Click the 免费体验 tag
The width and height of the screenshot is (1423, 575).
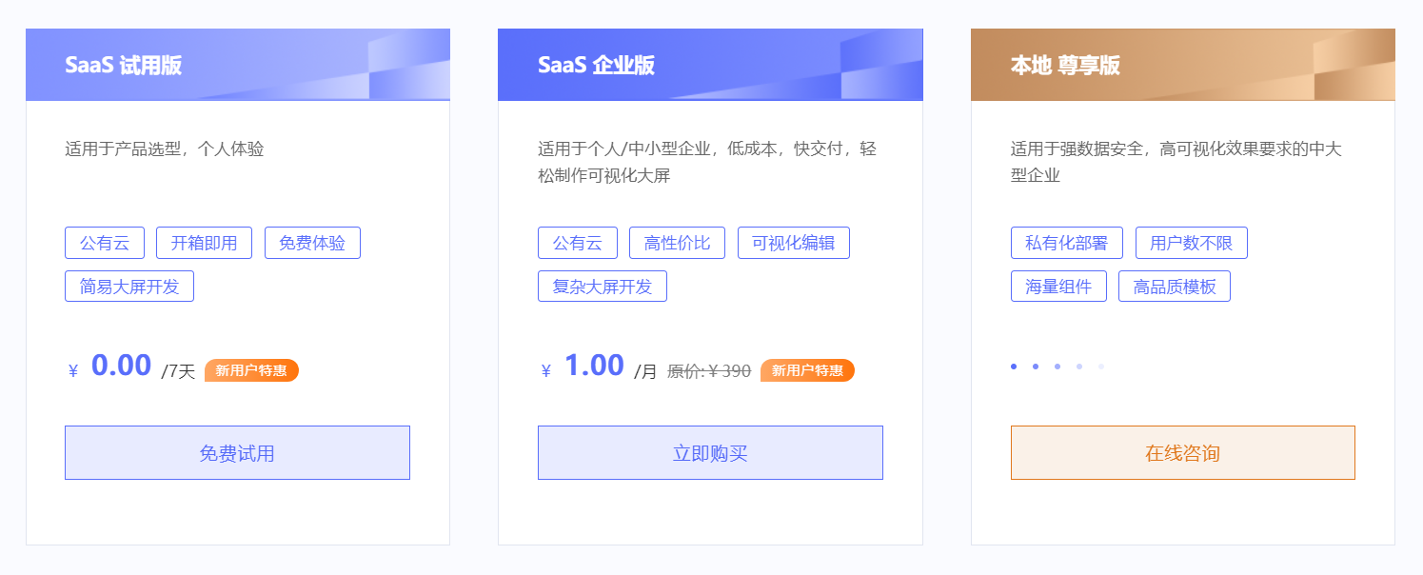pos(312,243)
